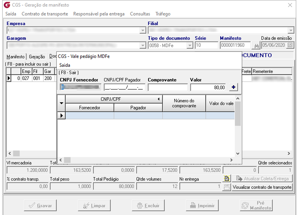Screen dimensions: 297x215
Task: Click the Imprimir button
Action: pos(202,205)
